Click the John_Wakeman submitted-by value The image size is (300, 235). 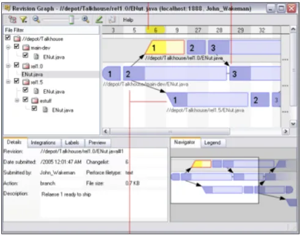(x=57, y=173)
